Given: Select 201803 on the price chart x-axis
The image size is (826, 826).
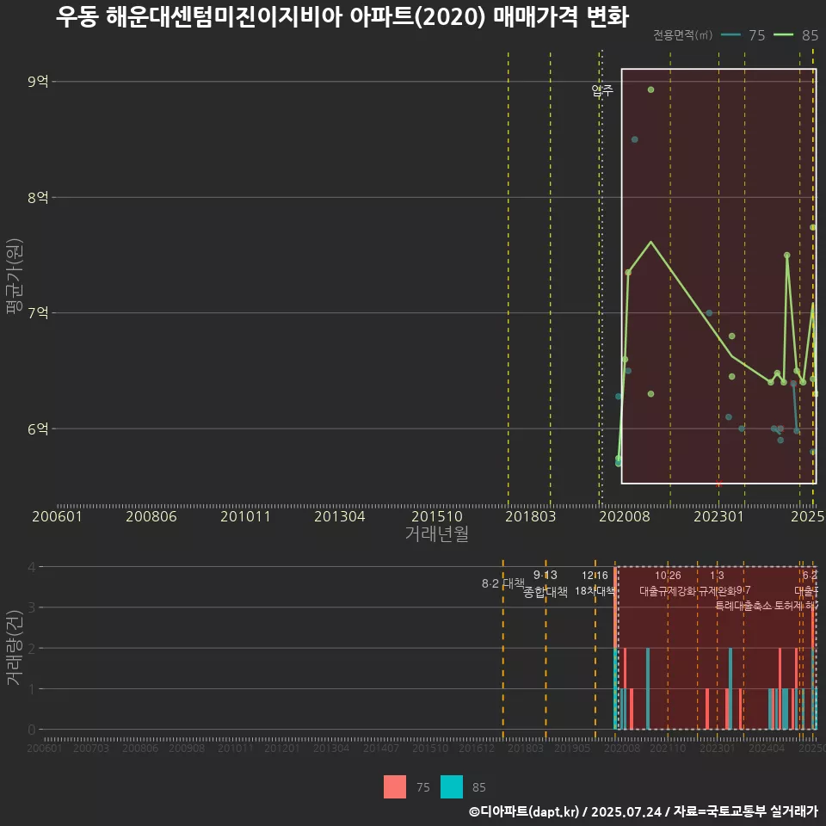Looking at the screenshot, I should (x=531, y=516).
